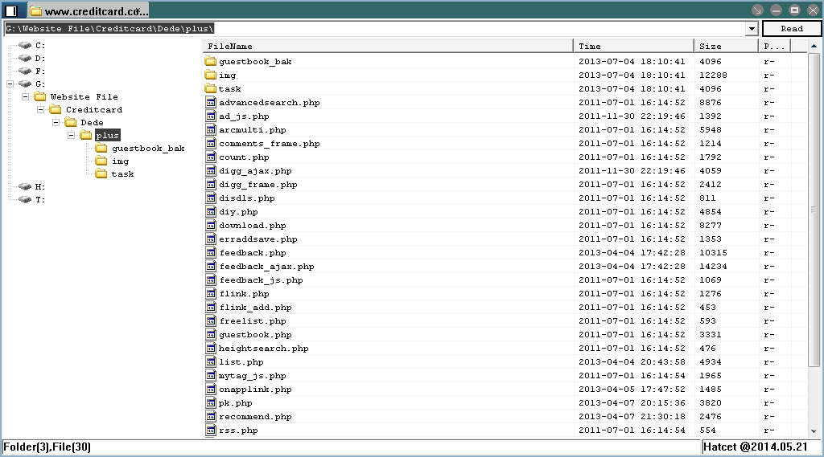Collapse the G: drive node
Viewport: 824px width, 457px height.
point(10,84)
